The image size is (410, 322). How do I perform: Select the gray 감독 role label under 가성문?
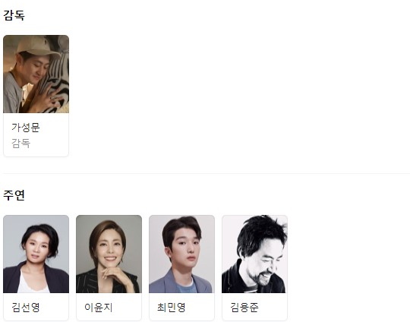pos(21,144)
